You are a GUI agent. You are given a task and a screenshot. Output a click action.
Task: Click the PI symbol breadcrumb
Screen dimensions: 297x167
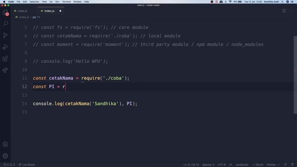pyautogui.click(x=36, y=17)
